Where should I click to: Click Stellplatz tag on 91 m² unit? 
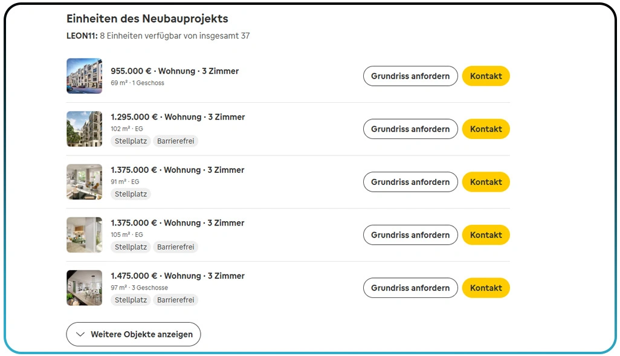tap(131, 194)
